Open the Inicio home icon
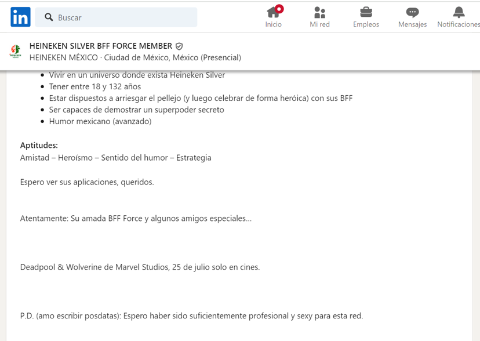This screenshot has height=341, width=480. click(272, 12)
